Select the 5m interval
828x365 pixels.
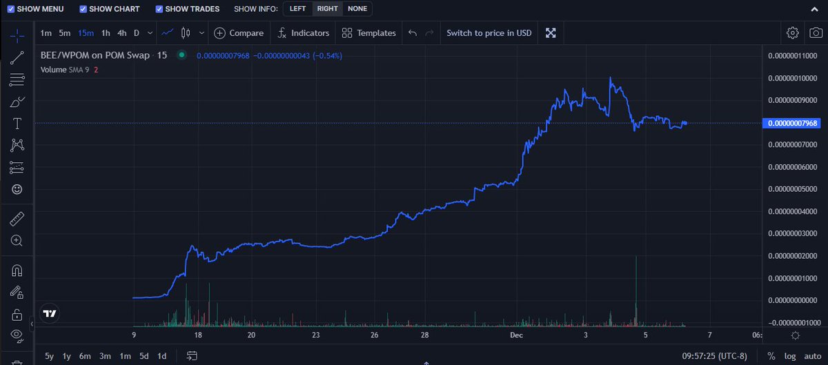pyautogui.click(x=64, y=32)
